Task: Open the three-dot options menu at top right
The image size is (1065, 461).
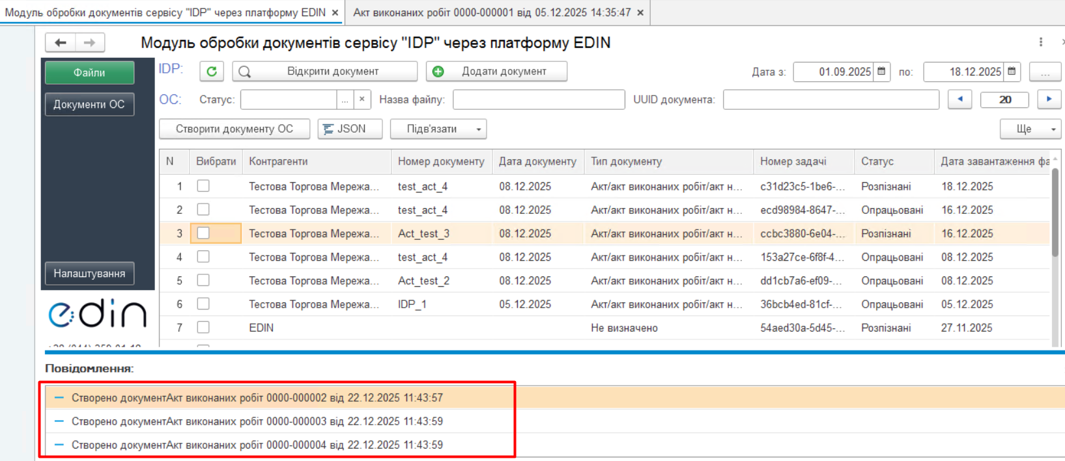Action: pos(1041,42)
